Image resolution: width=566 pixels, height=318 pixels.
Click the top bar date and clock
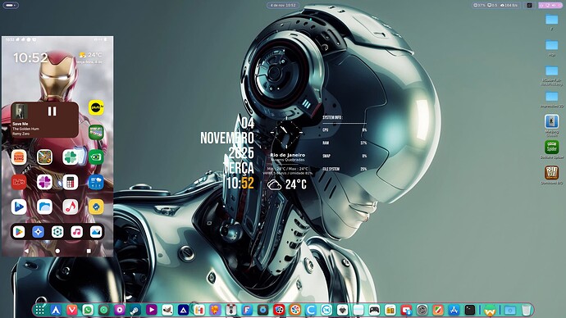(283, 5)
